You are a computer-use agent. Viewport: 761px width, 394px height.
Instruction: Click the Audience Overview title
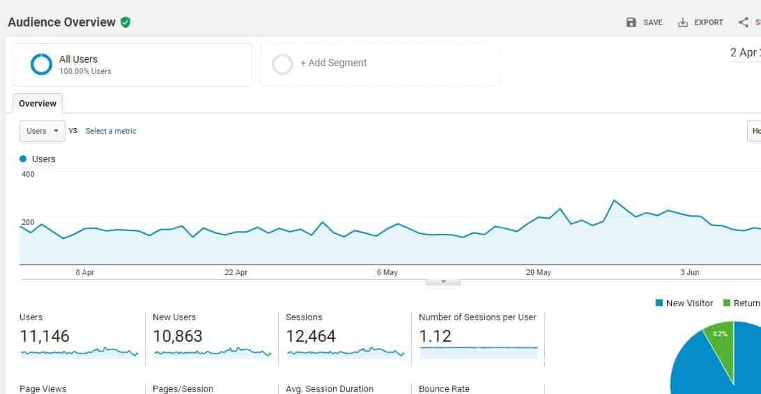tap(61, 22)
